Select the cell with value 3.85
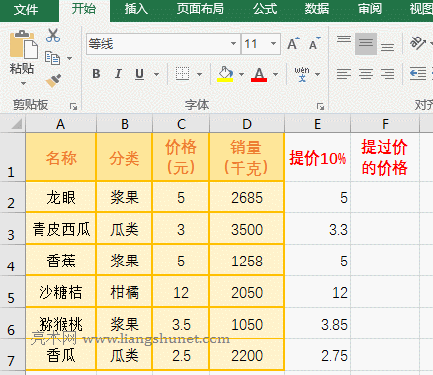Image resolution: width=433 pixels, height=375 pixels. tap(317, 324)
